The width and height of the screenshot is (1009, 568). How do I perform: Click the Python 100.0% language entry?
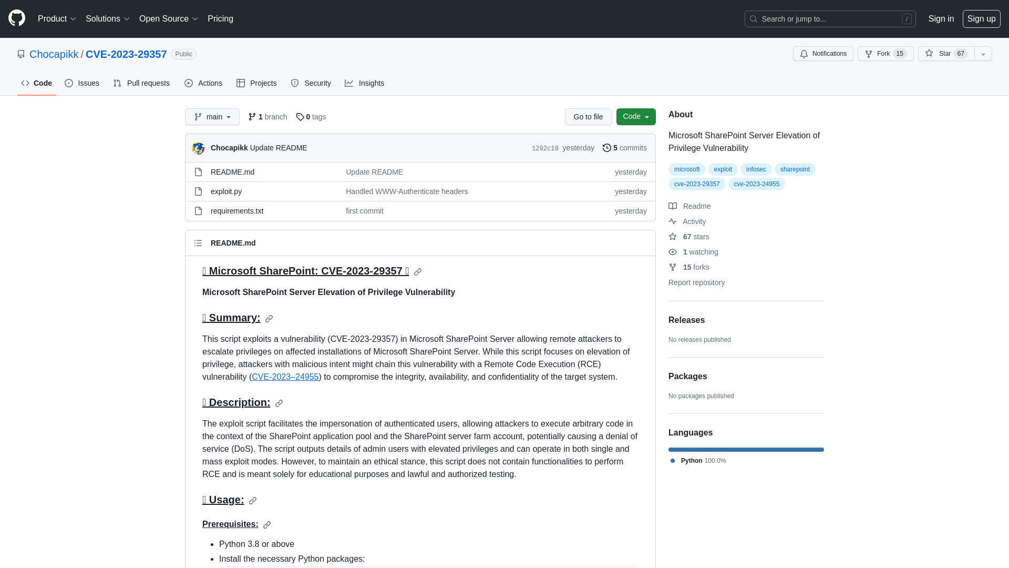698,461
